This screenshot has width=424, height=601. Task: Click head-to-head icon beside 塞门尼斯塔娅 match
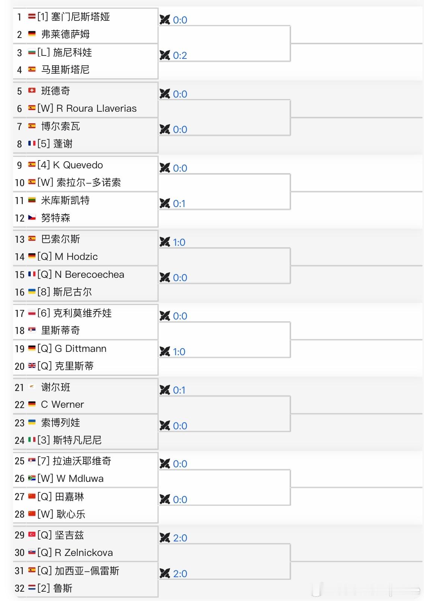165,20
